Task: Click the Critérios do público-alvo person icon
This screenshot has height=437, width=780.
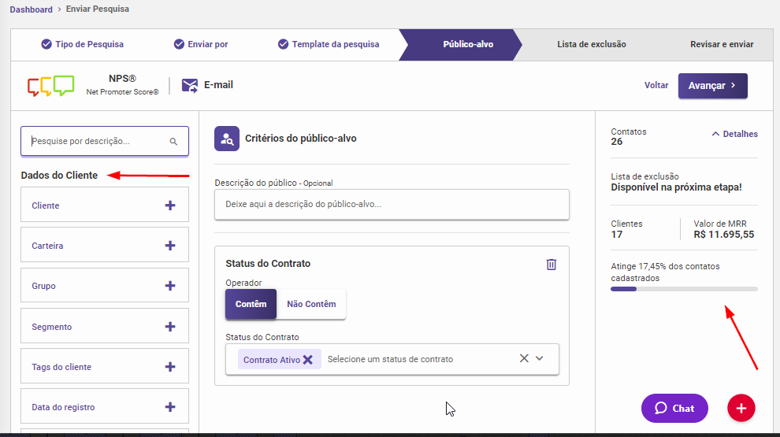Action: click(227, 139)
